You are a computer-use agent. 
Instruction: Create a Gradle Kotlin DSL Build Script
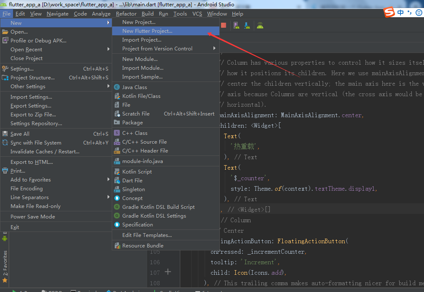[166, 207]
